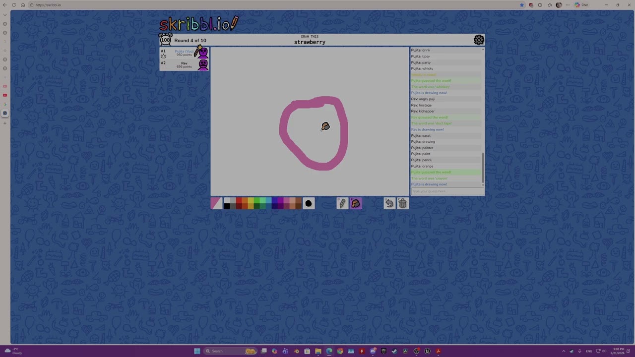Click the word 'strawberry' in the header

pyautogui.click(x=310, y=42)
